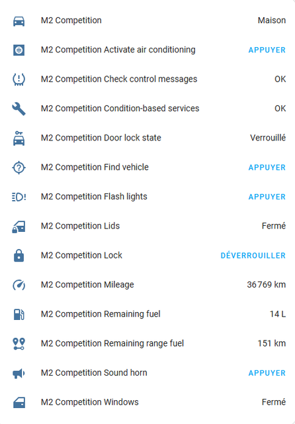
Task: Open M2 Competition location showing Maison
Action: click(x=149, y=21)
